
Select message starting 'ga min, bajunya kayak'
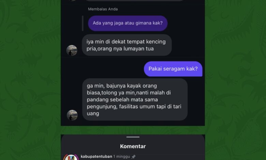tap(135, 99)
